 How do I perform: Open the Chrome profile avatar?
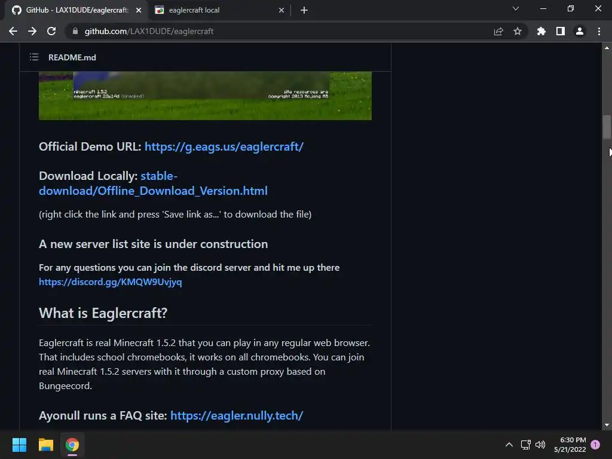coord(580,31)
